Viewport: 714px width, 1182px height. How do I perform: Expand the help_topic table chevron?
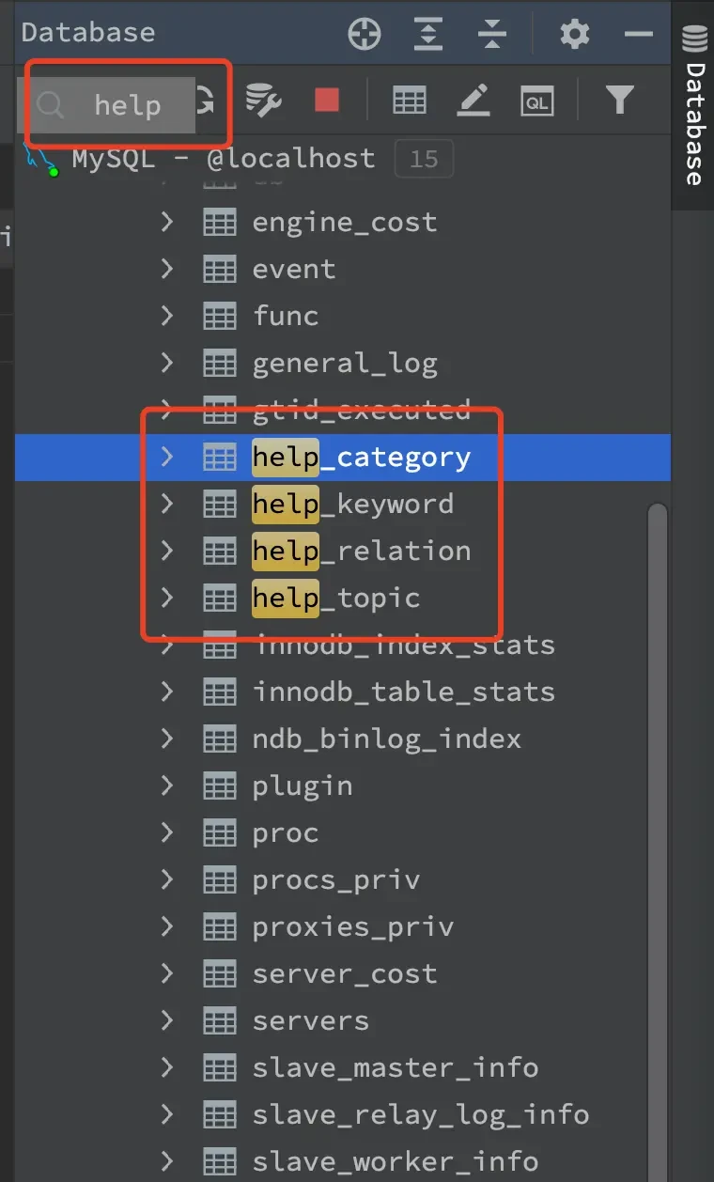coord(167,598)
